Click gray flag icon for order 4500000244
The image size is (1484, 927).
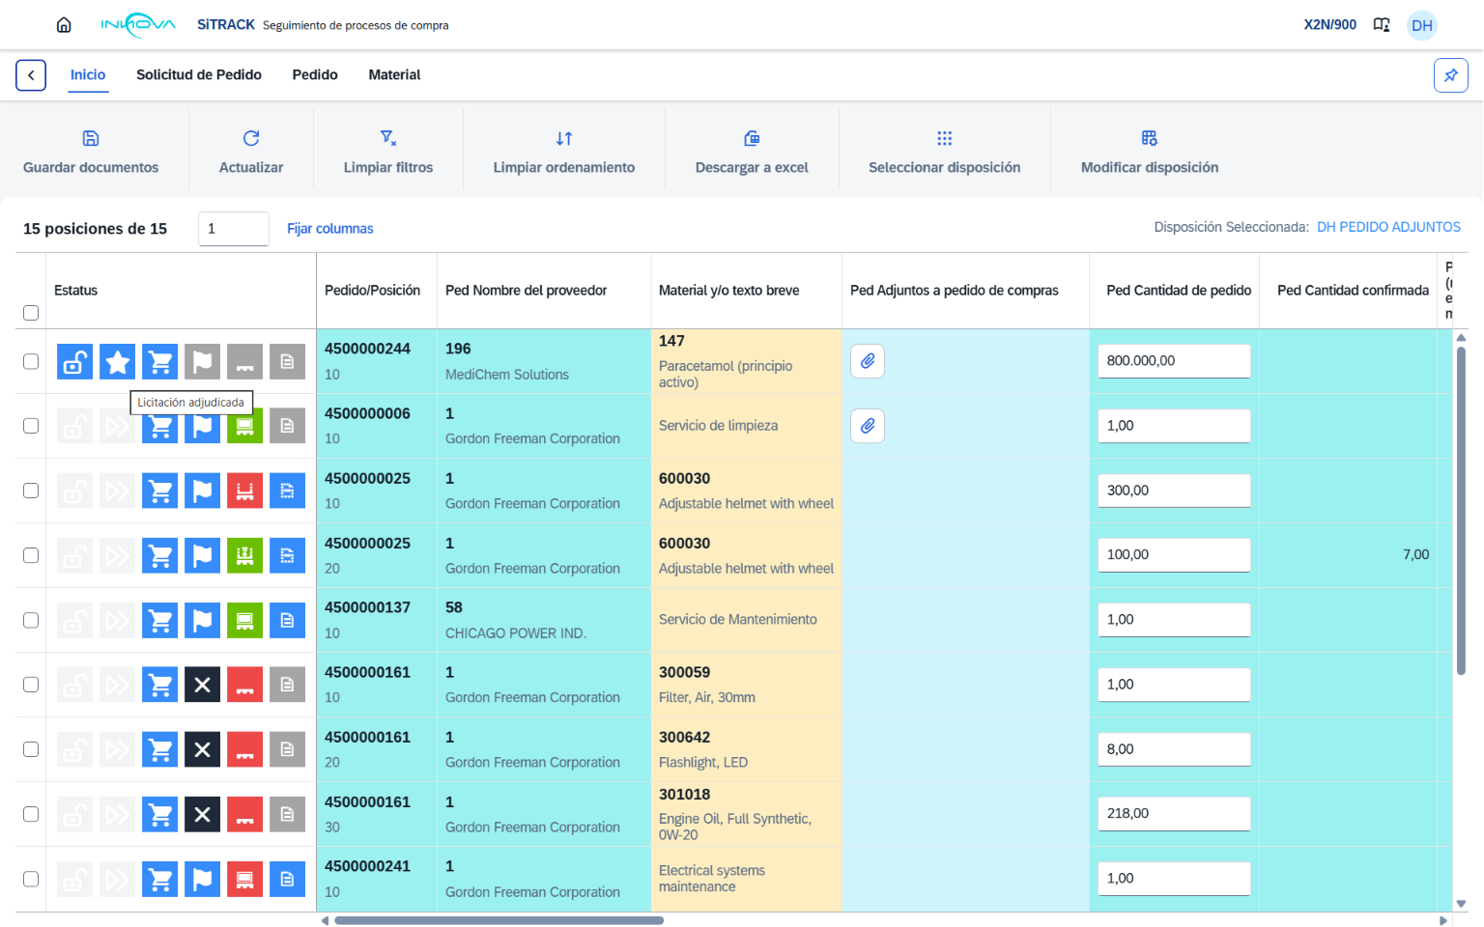(203, 362)
